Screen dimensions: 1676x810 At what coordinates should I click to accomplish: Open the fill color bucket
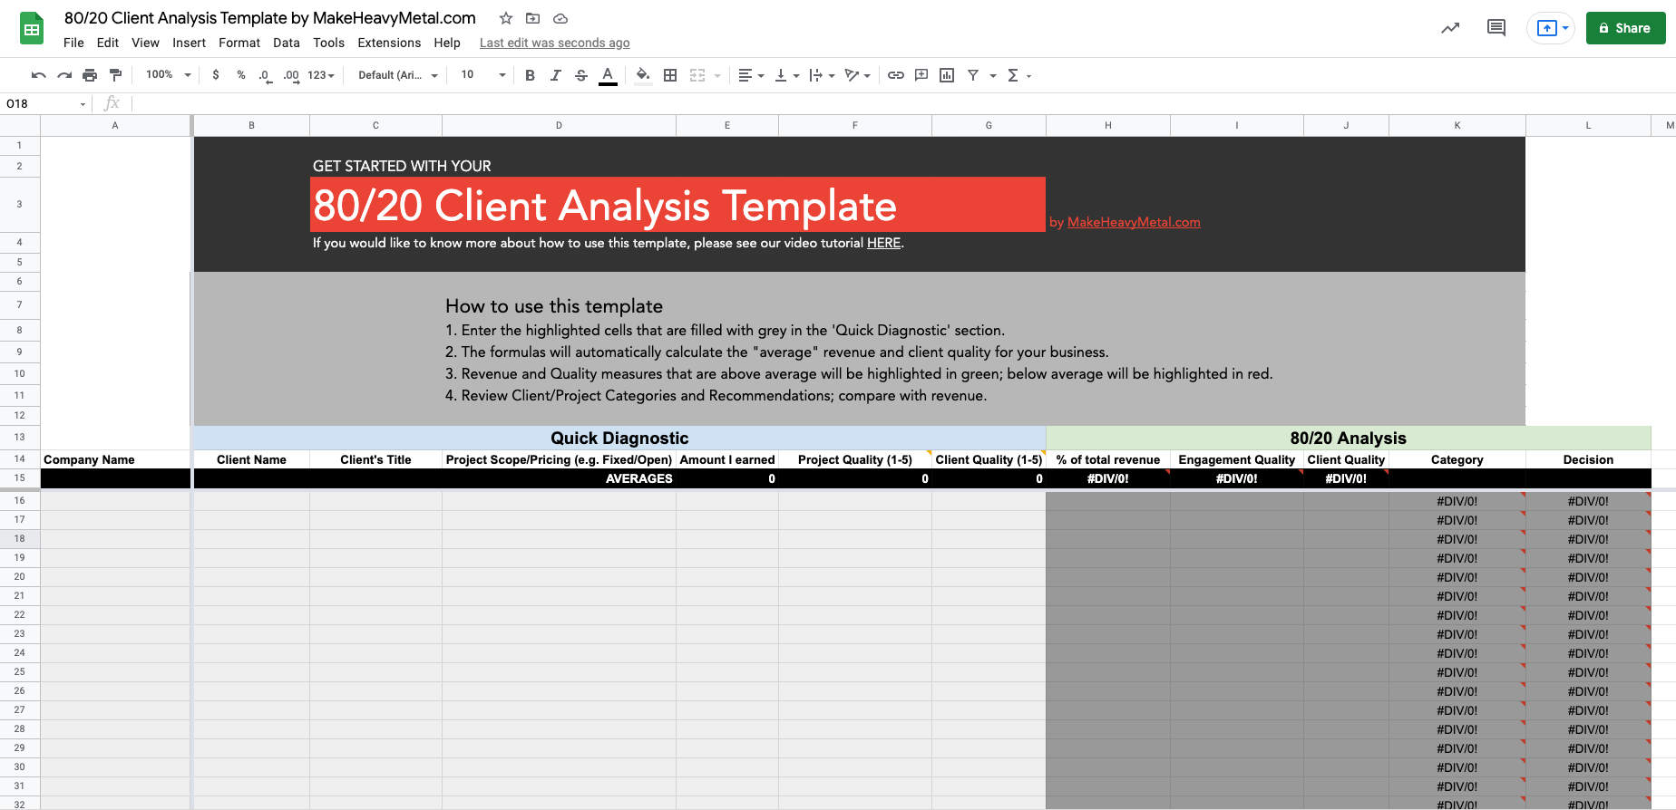pos(643,75)
